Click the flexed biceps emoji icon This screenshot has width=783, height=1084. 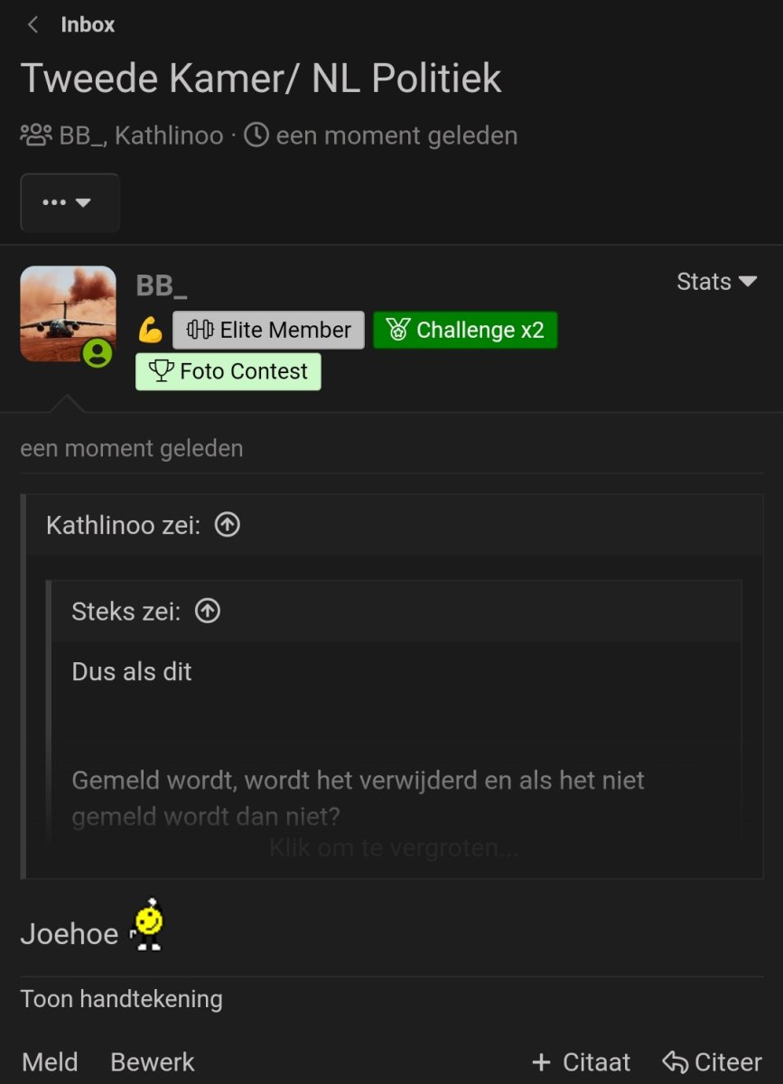click(x=150, y=330)
